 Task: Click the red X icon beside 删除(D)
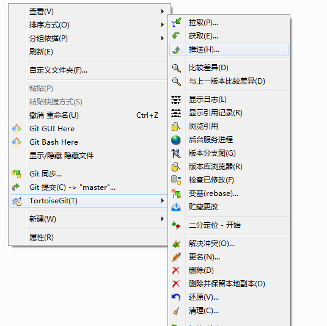point(176,270)
